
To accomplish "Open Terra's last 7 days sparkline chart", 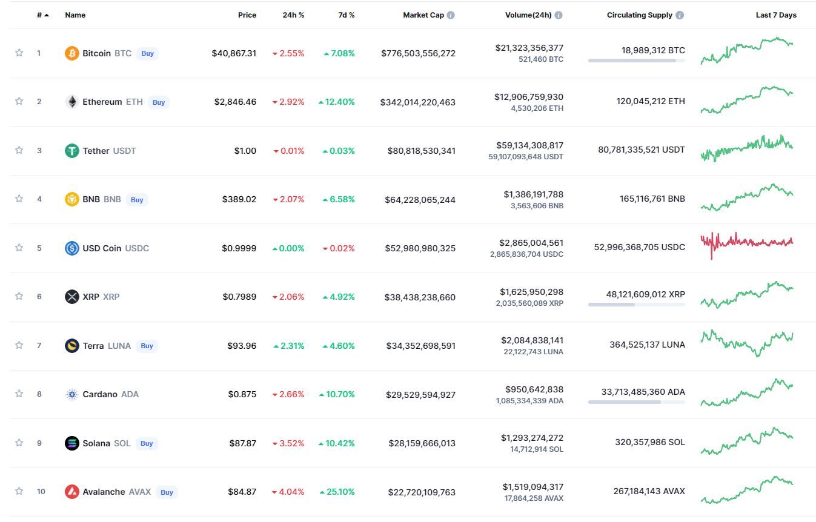I will 746,343.
